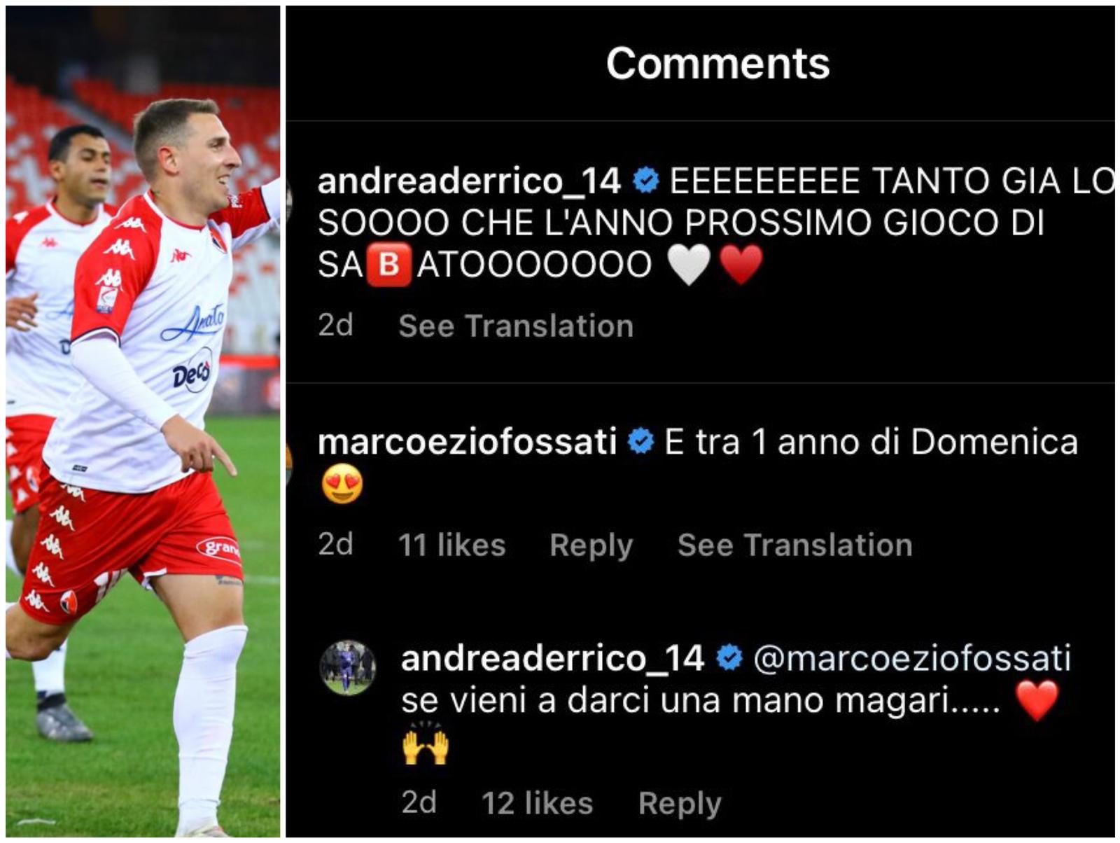This screenshot has width=1120, height=843.
Task: Click red heart after 'mano magari.....'
Action: [x=1037, y=700]
